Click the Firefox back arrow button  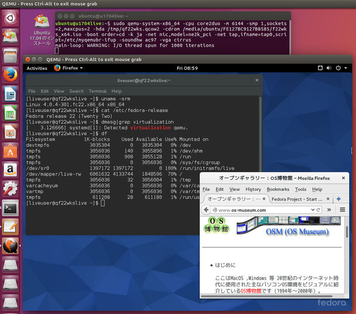206,210
